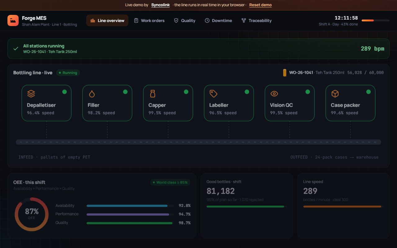Click the Availability progress bar

pyautogui.click(x=130, y=206)
